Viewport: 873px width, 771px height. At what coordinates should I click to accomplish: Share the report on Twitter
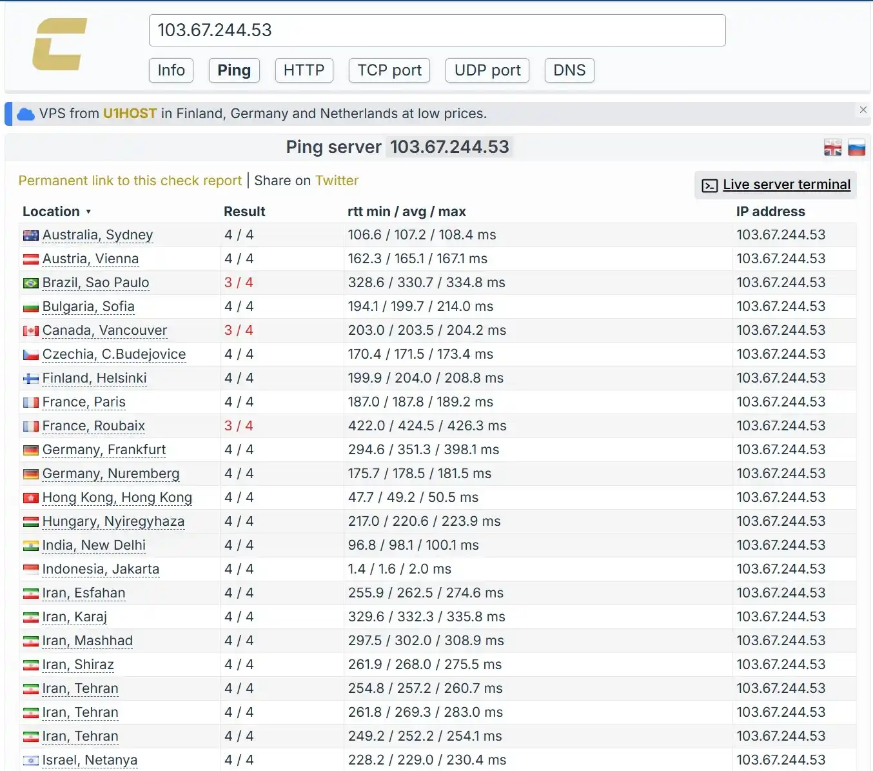click(x=337, y=181)
